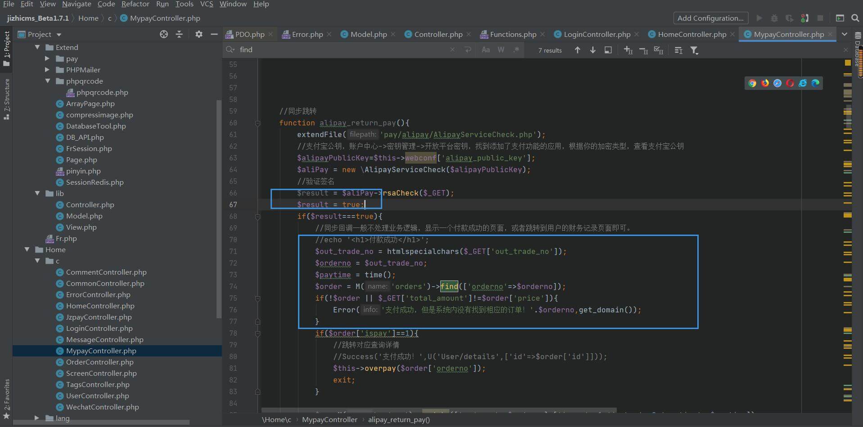The width and height of the screenshot is (863, 427).
Task: Click the Search Everywhere magnifier icon
Action: [x=855, y=18]
